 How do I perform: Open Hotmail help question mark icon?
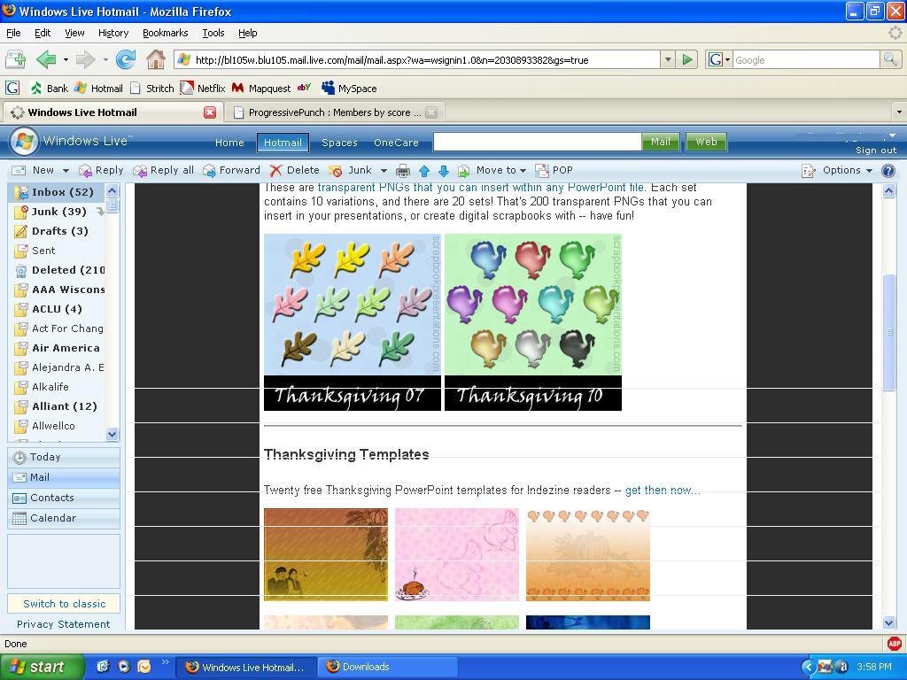(888, 171)
